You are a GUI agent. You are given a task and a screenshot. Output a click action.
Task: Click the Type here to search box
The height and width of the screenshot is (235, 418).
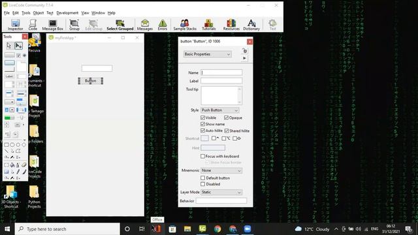[x=67, y=229]
